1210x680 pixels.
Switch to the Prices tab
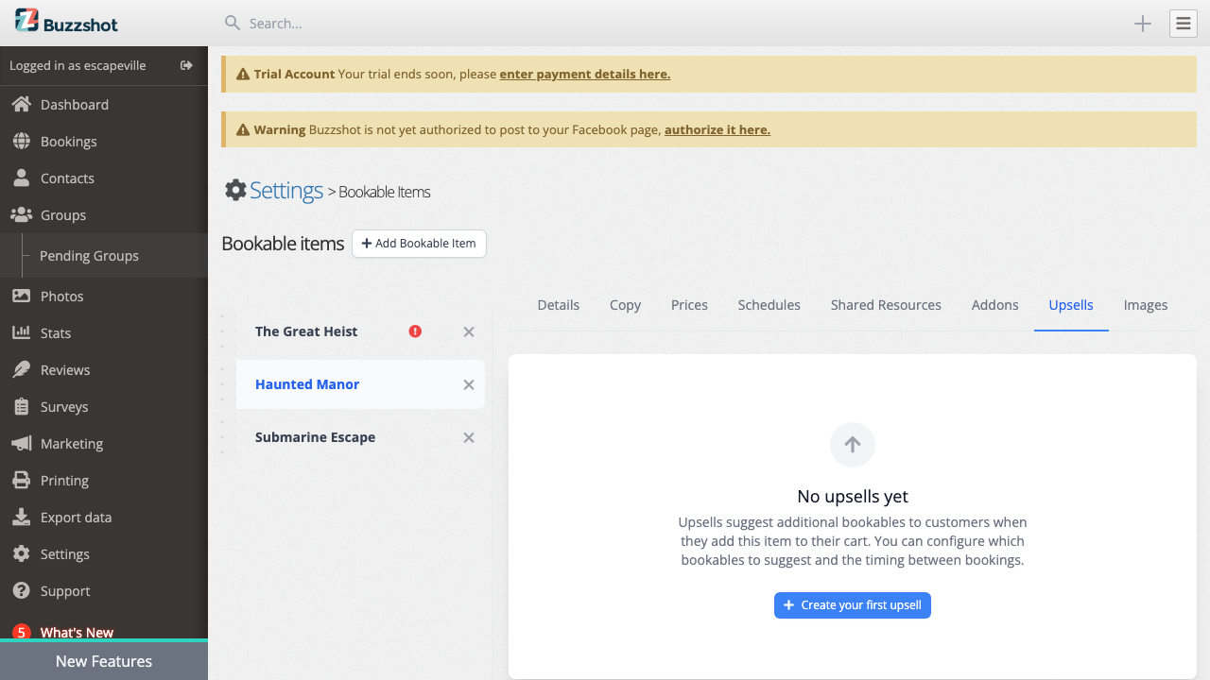689,304
